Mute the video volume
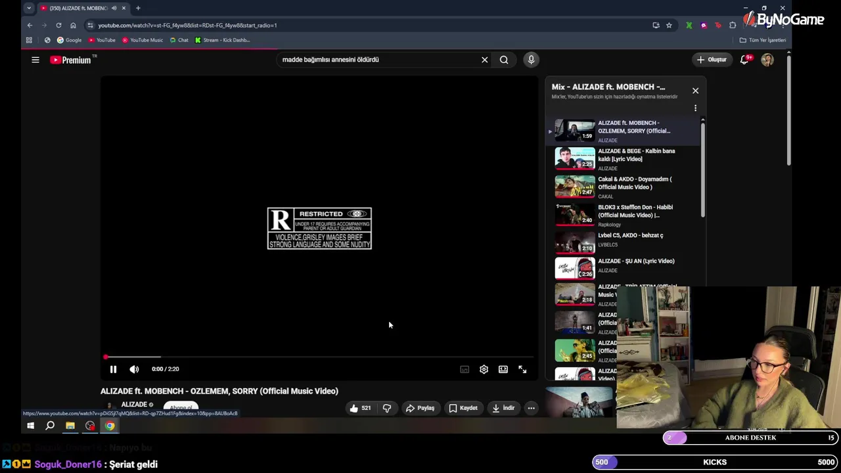 134,369
